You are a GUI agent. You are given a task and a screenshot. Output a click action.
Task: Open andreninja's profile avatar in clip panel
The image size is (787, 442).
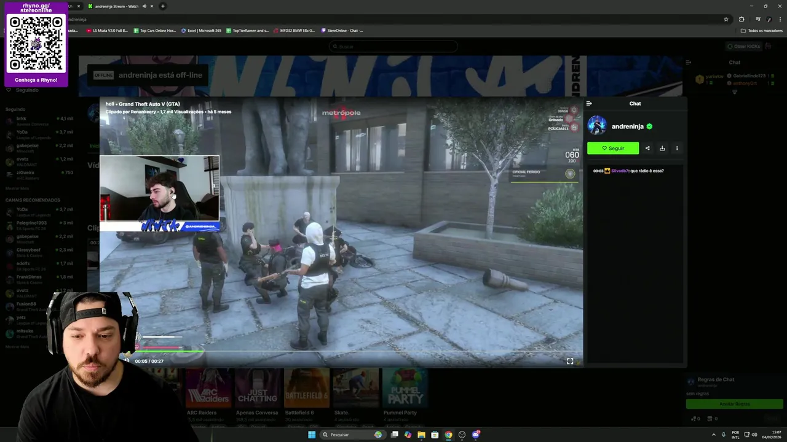[x=597, y=126]
